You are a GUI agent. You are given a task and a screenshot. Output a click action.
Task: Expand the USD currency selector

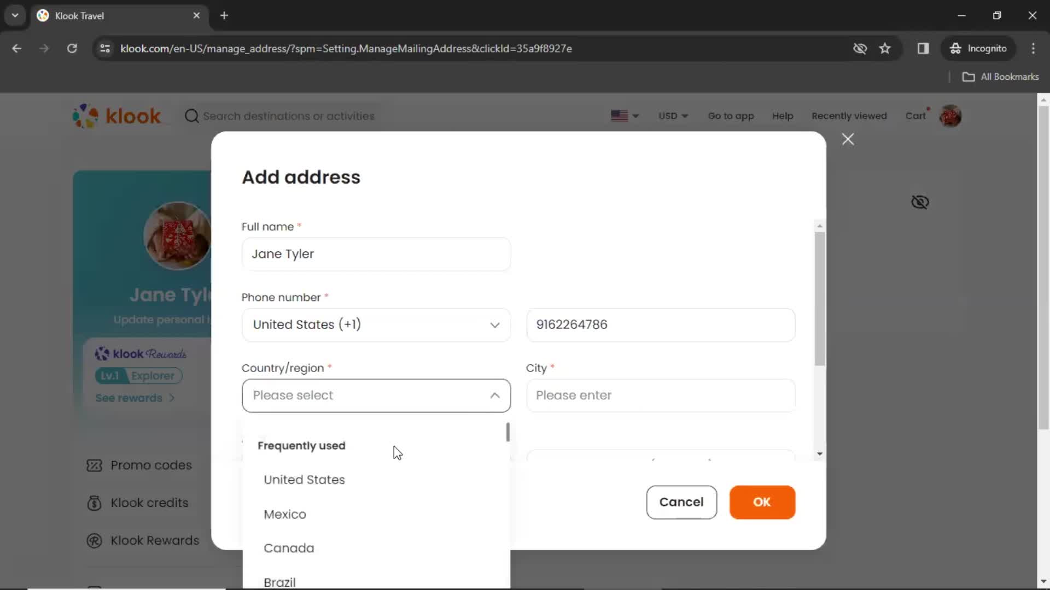(x=672, y=116)
